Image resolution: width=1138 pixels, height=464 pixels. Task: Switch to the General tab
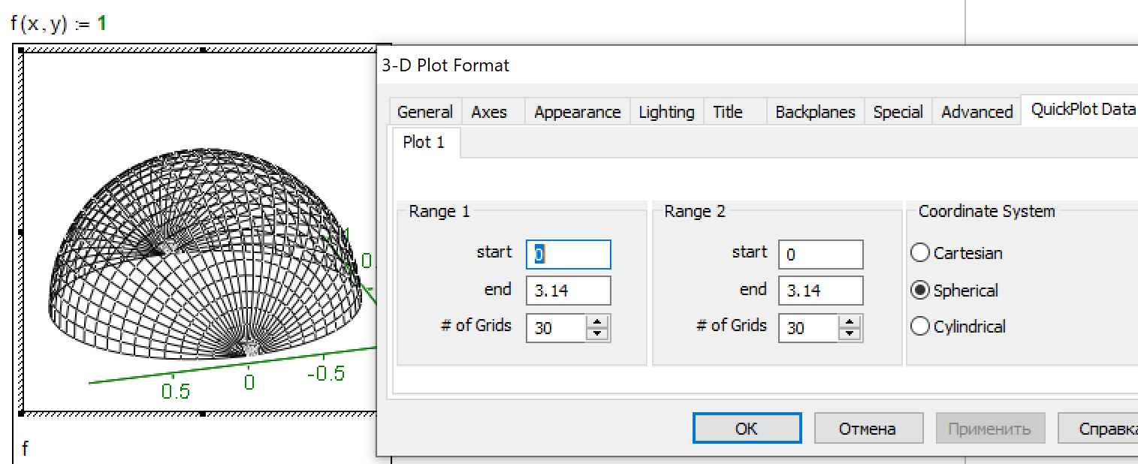[x=424, y=111]
